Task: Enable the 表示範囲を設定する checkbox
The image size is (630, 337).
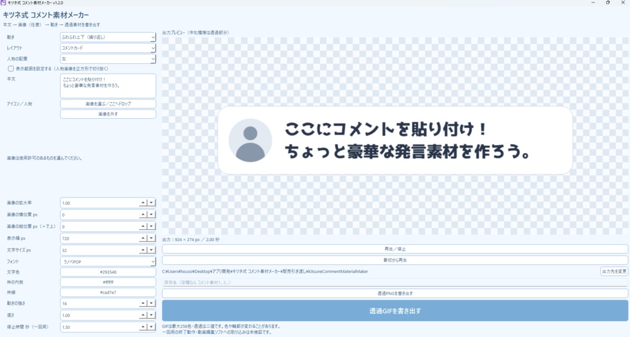Action: pyautogui.click(x=11, y=69)
